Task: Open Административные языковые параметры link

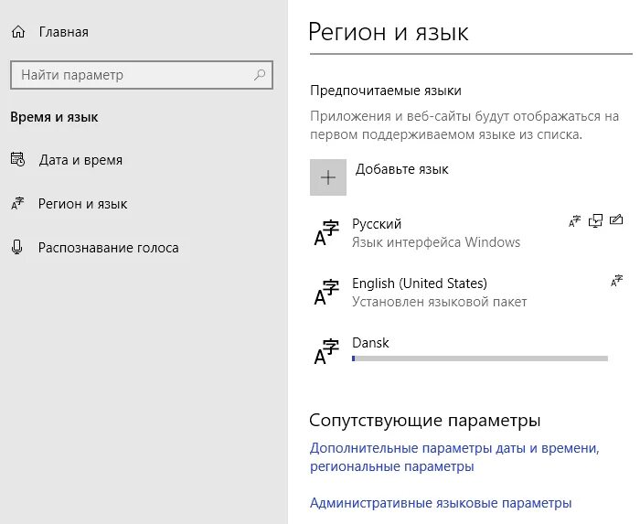Action: (441, 503)
